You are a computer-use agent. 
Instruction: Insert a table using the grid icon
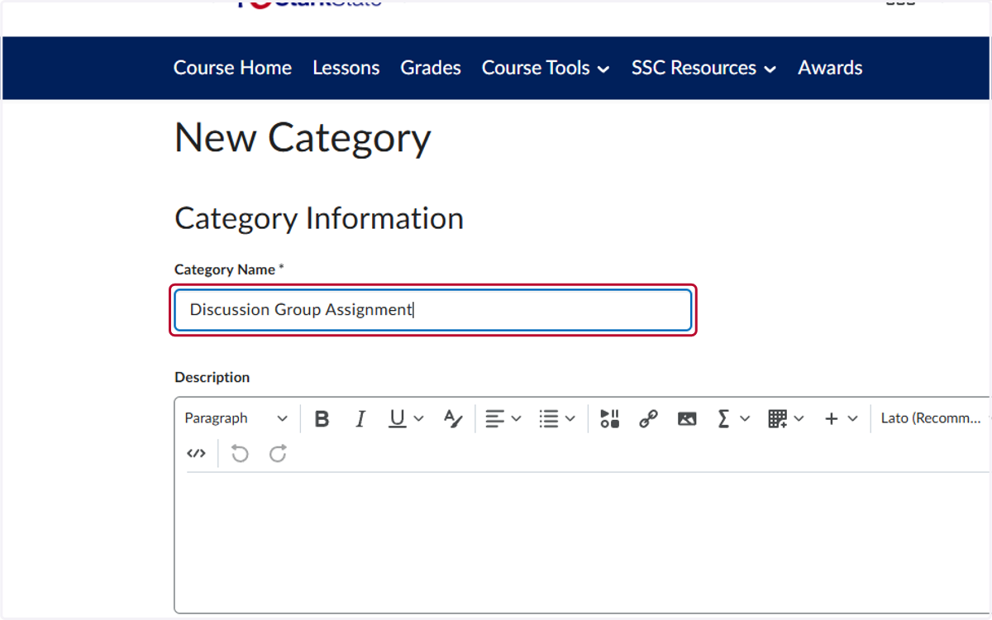(777, 419)
